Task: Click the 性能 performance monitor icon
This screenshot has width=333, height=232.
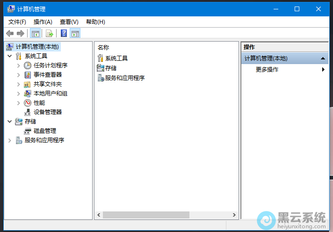Action: point(28,103)
